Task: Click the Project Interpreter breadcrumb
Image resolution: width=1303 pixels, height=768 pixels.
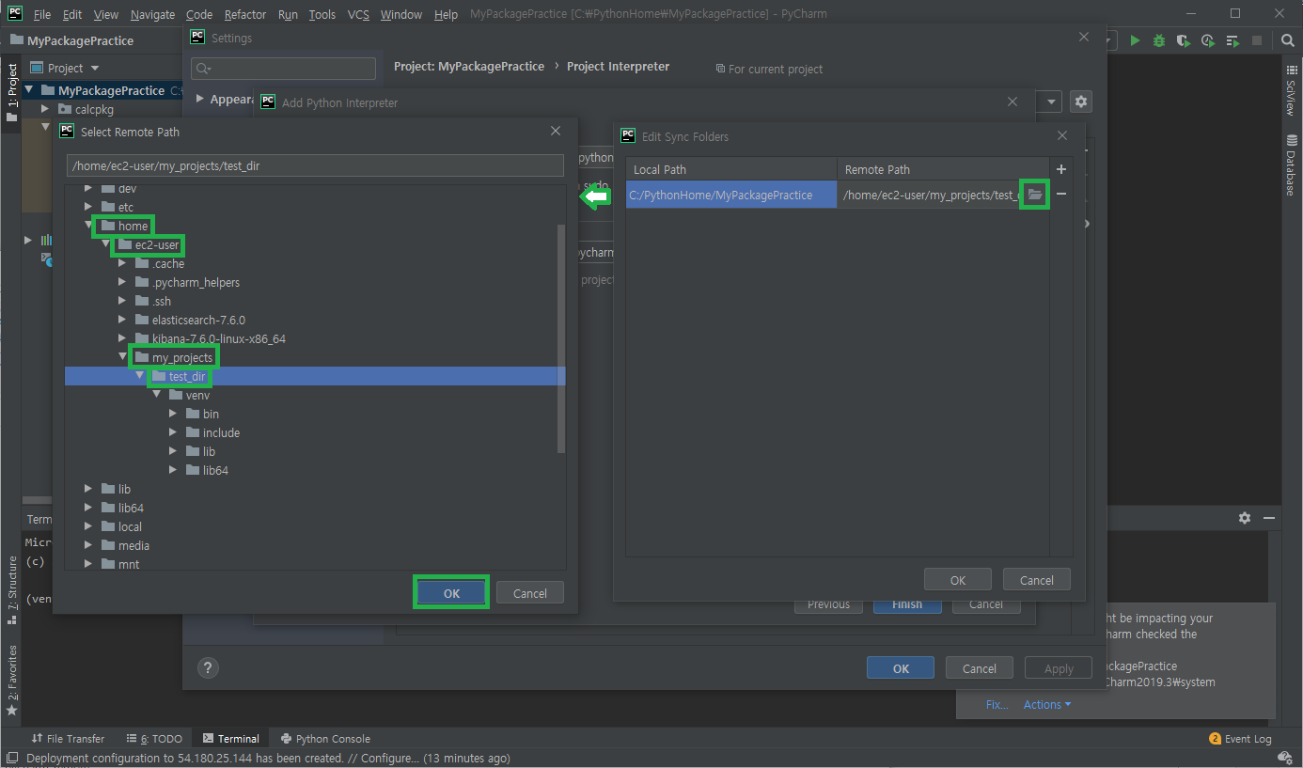Action: [618, 67]
